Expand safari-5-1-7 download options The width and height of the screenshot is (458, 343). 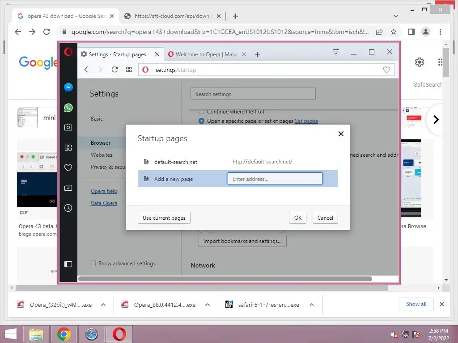(x=312, y=305)
